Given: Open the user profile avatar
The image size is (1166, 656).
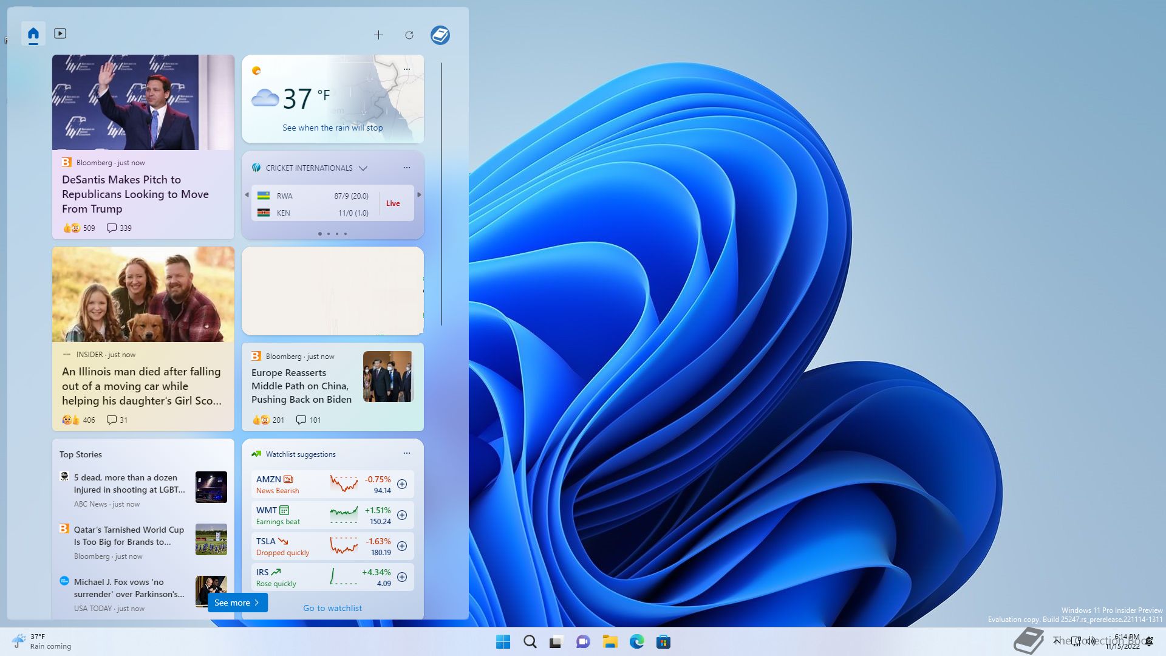Looking at the screenshot, I should (440, 35).
